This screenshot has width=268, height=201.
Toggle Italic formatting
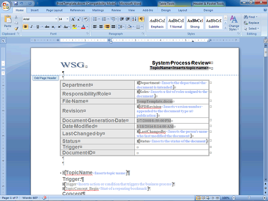pyautogui.click(x=31, y=27)
